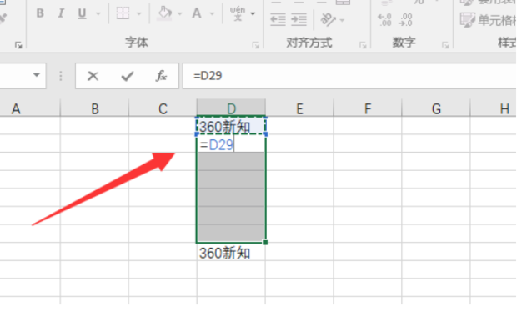
Task: Click the formula bar resize grip dots
Action: tap(61, 76)
